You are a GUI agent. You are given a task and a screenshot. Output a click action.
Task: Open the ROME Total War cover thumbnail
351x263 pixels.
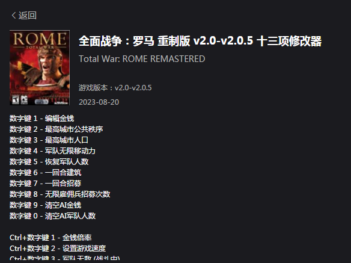coord(40,68)
